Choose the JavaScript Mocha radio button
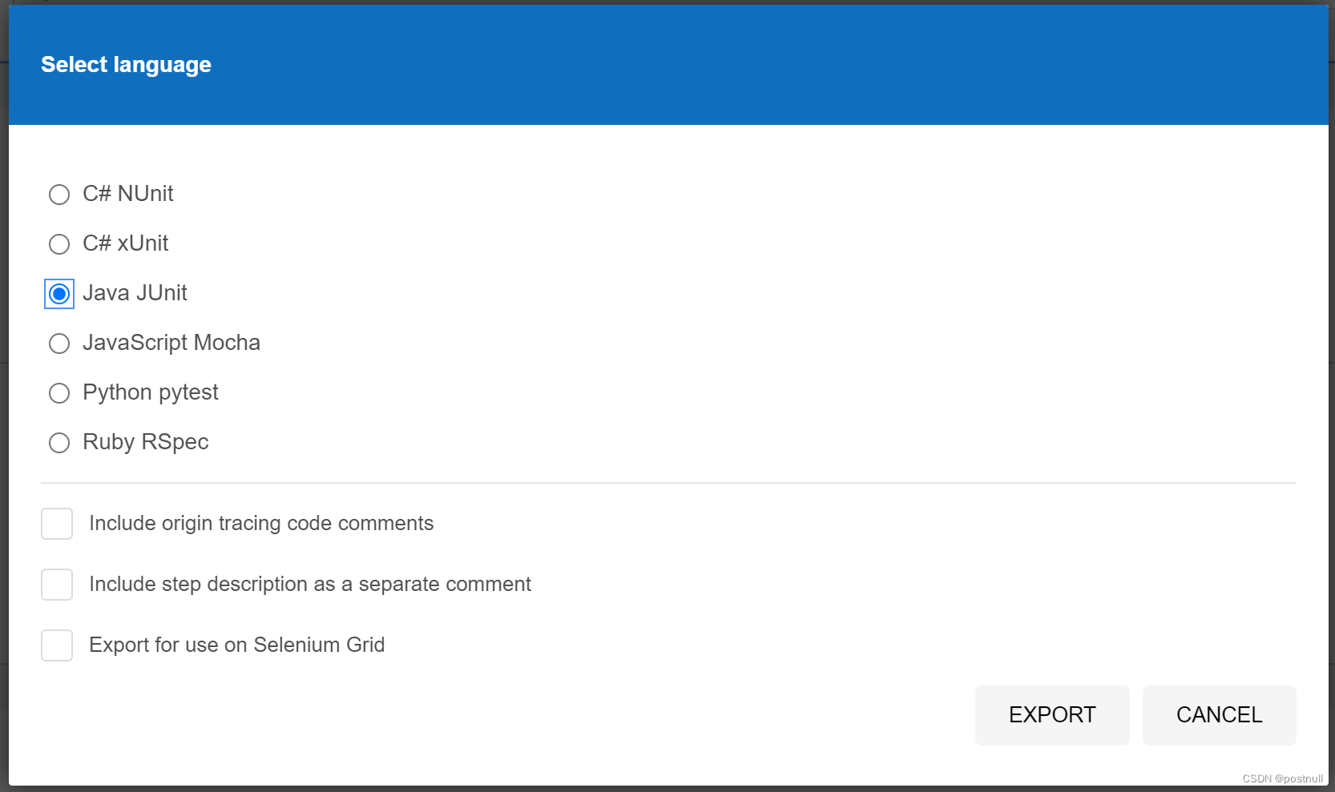Viewport: 1335px width, 792px height. coord(59,344)
